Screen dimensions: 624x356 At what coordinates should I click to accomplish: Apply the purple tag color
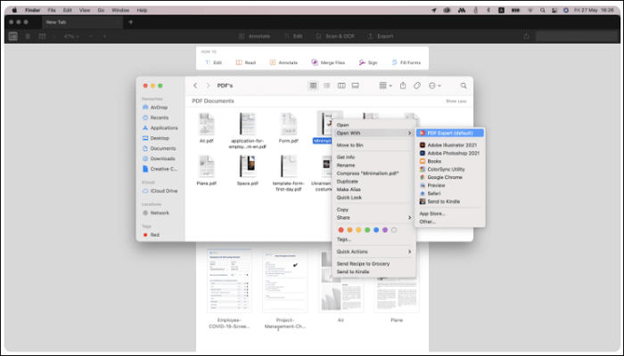pos(385,230)
